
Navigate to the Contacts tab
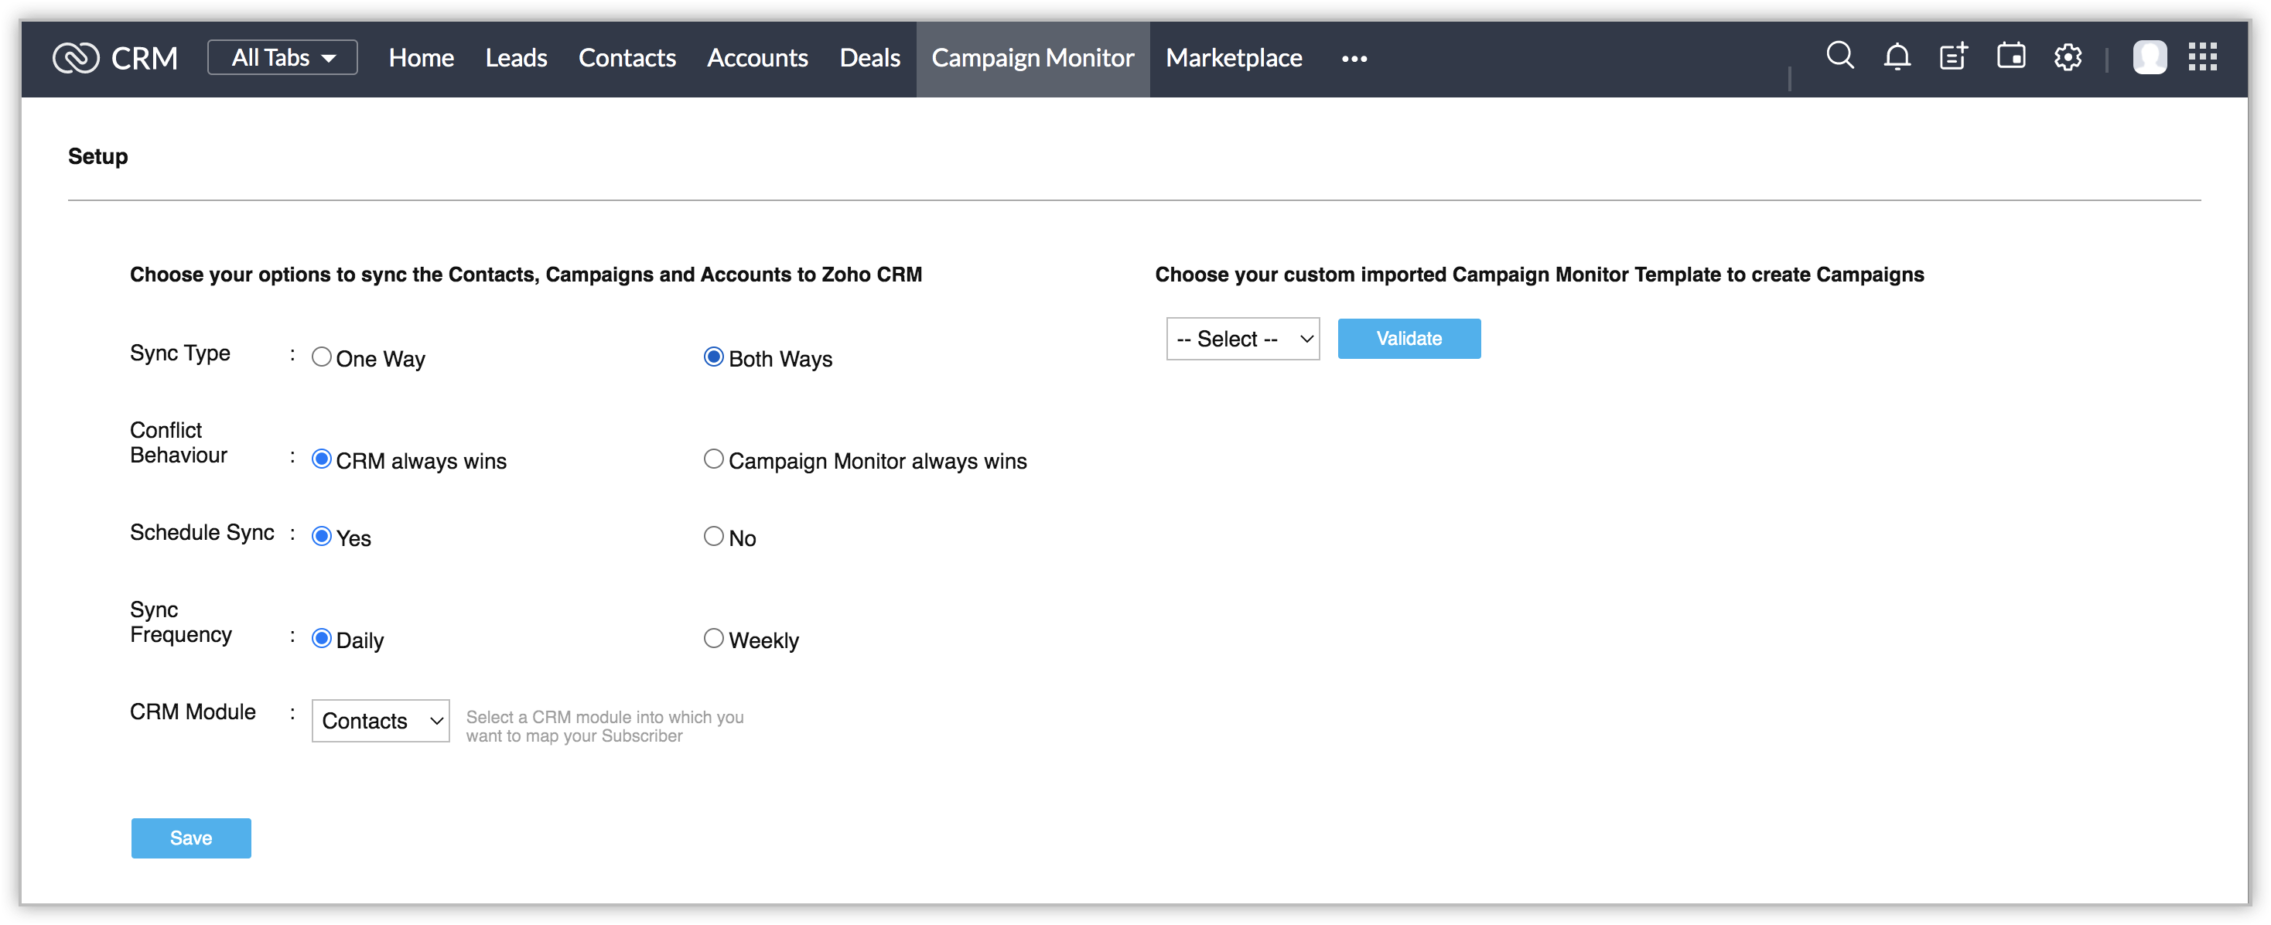(627, 58)
